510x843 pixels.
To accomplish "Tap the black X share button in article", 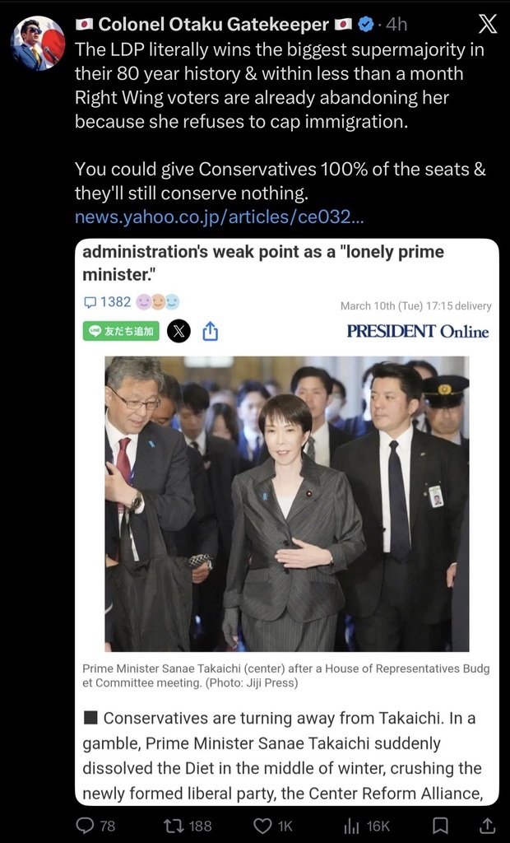I will 179,331.
